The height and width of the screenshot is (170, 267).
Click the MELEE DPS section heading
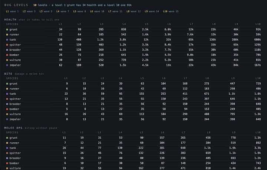click(x=13, y=128)
